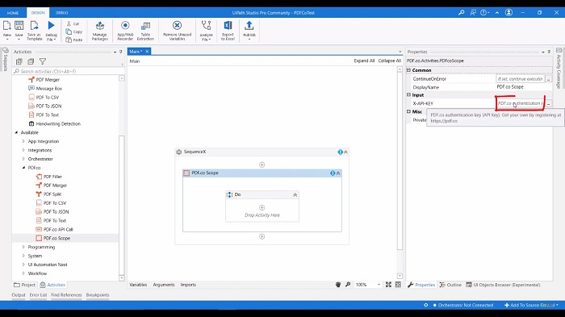
Task: Open the feedback icon in title bar
Action: (x=473, y=13)
